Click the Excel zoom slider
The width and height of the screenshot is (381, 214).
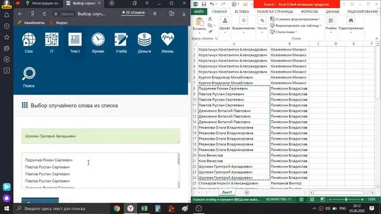[346, 200]
